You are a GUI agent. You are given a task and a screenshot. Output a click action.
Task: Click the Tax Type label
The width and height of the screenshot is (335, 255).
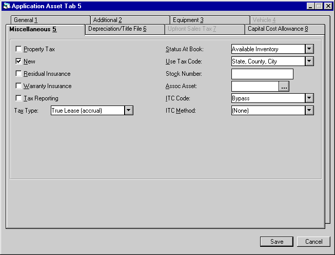(x=26, y=111)
